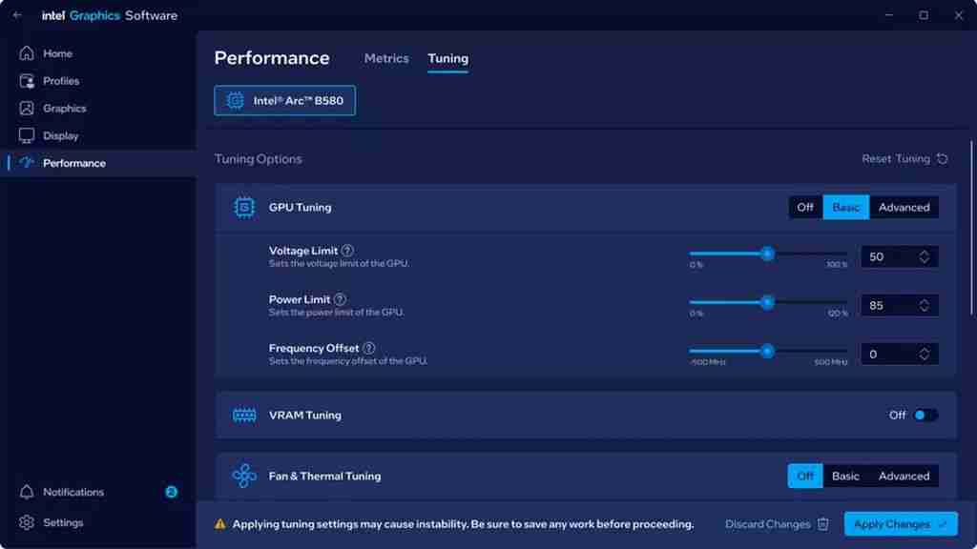Click the Frequency Offset help icon
The height and width of the screenshot is (549, 977).
point(369,348)
